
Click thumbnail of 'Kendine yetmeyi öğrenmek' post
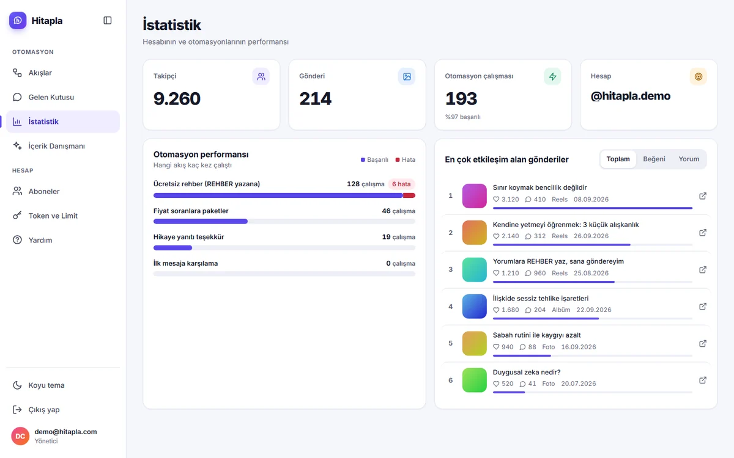[x=474, y=233]
